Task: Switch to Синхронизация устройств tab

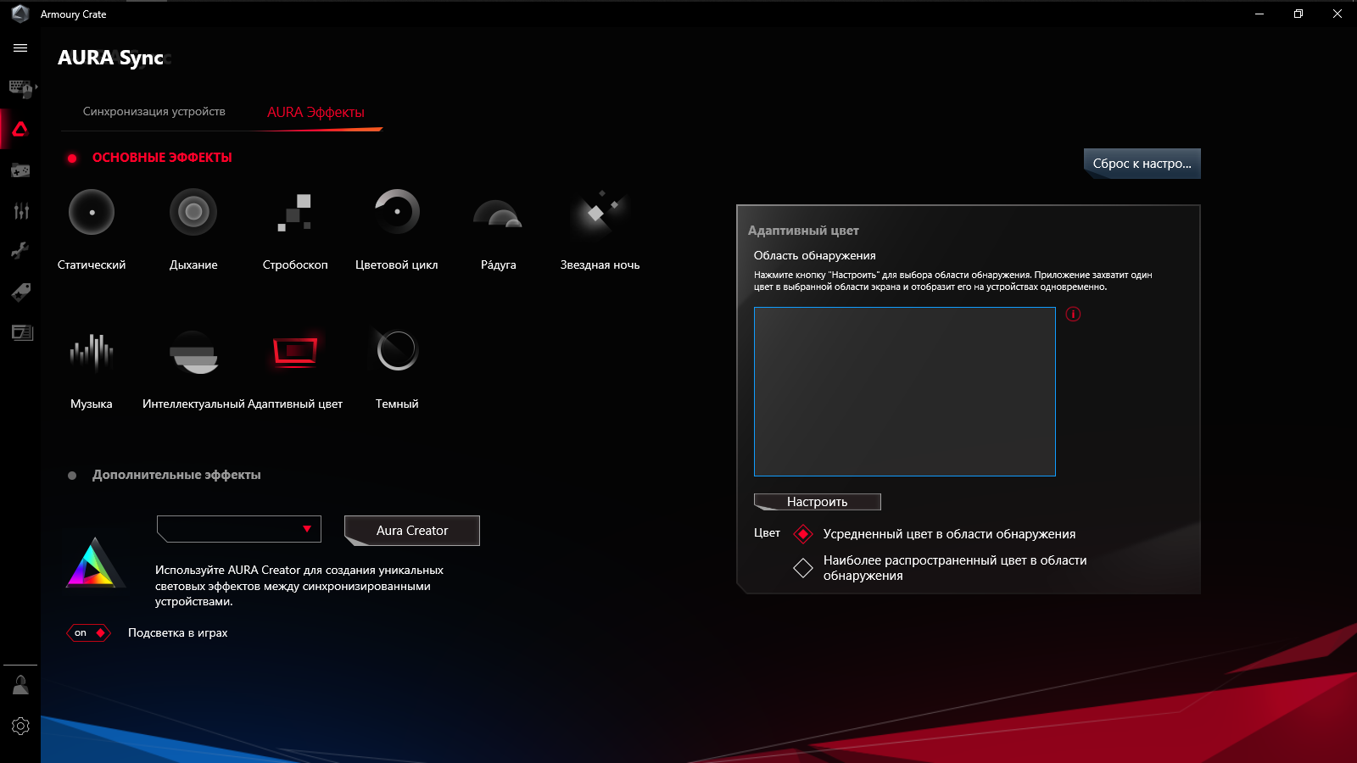Action: tap(154, 112)
